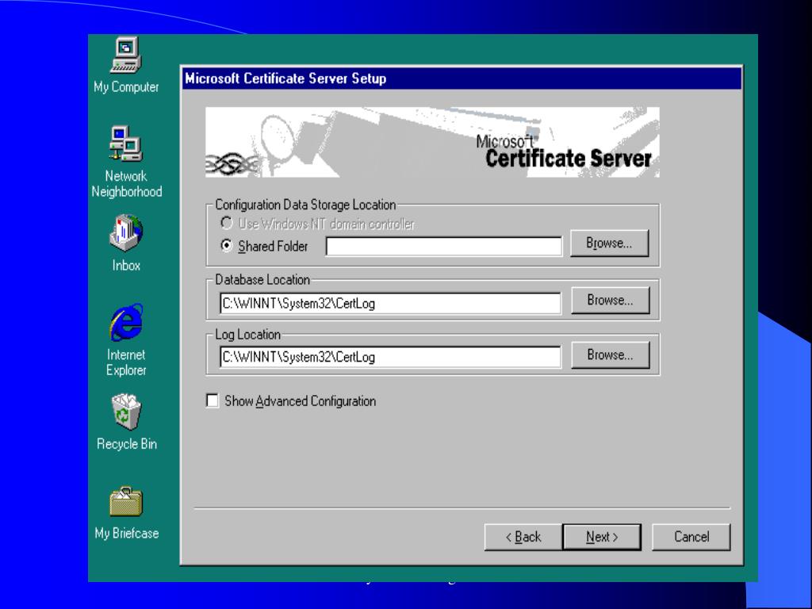
Task: Enable Show Advanced Configuration checkbox
Action: click(213, 400)
